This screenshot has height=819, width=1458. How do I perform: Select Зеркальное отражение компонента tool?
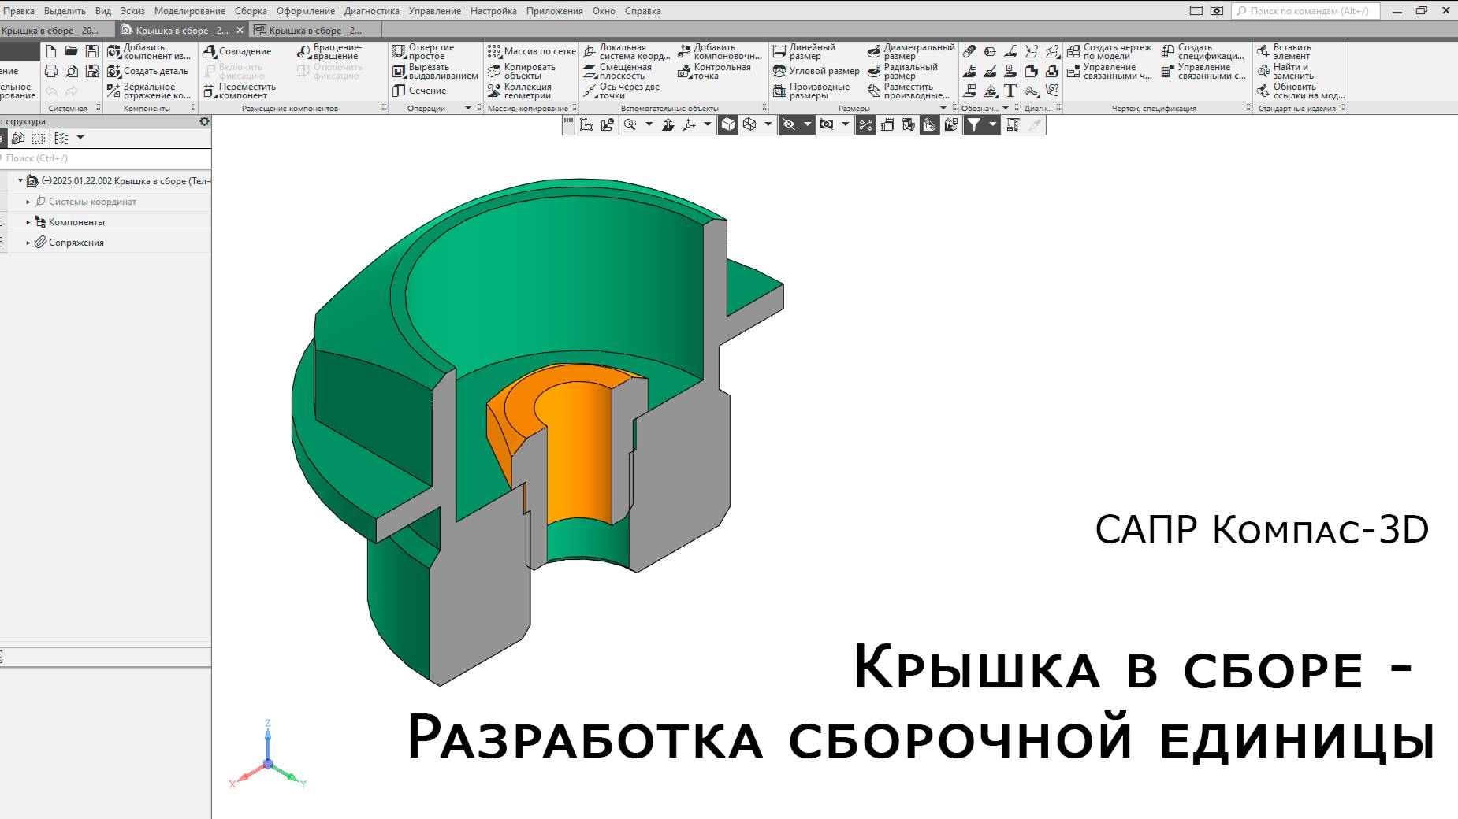click(x=150, y=91)
